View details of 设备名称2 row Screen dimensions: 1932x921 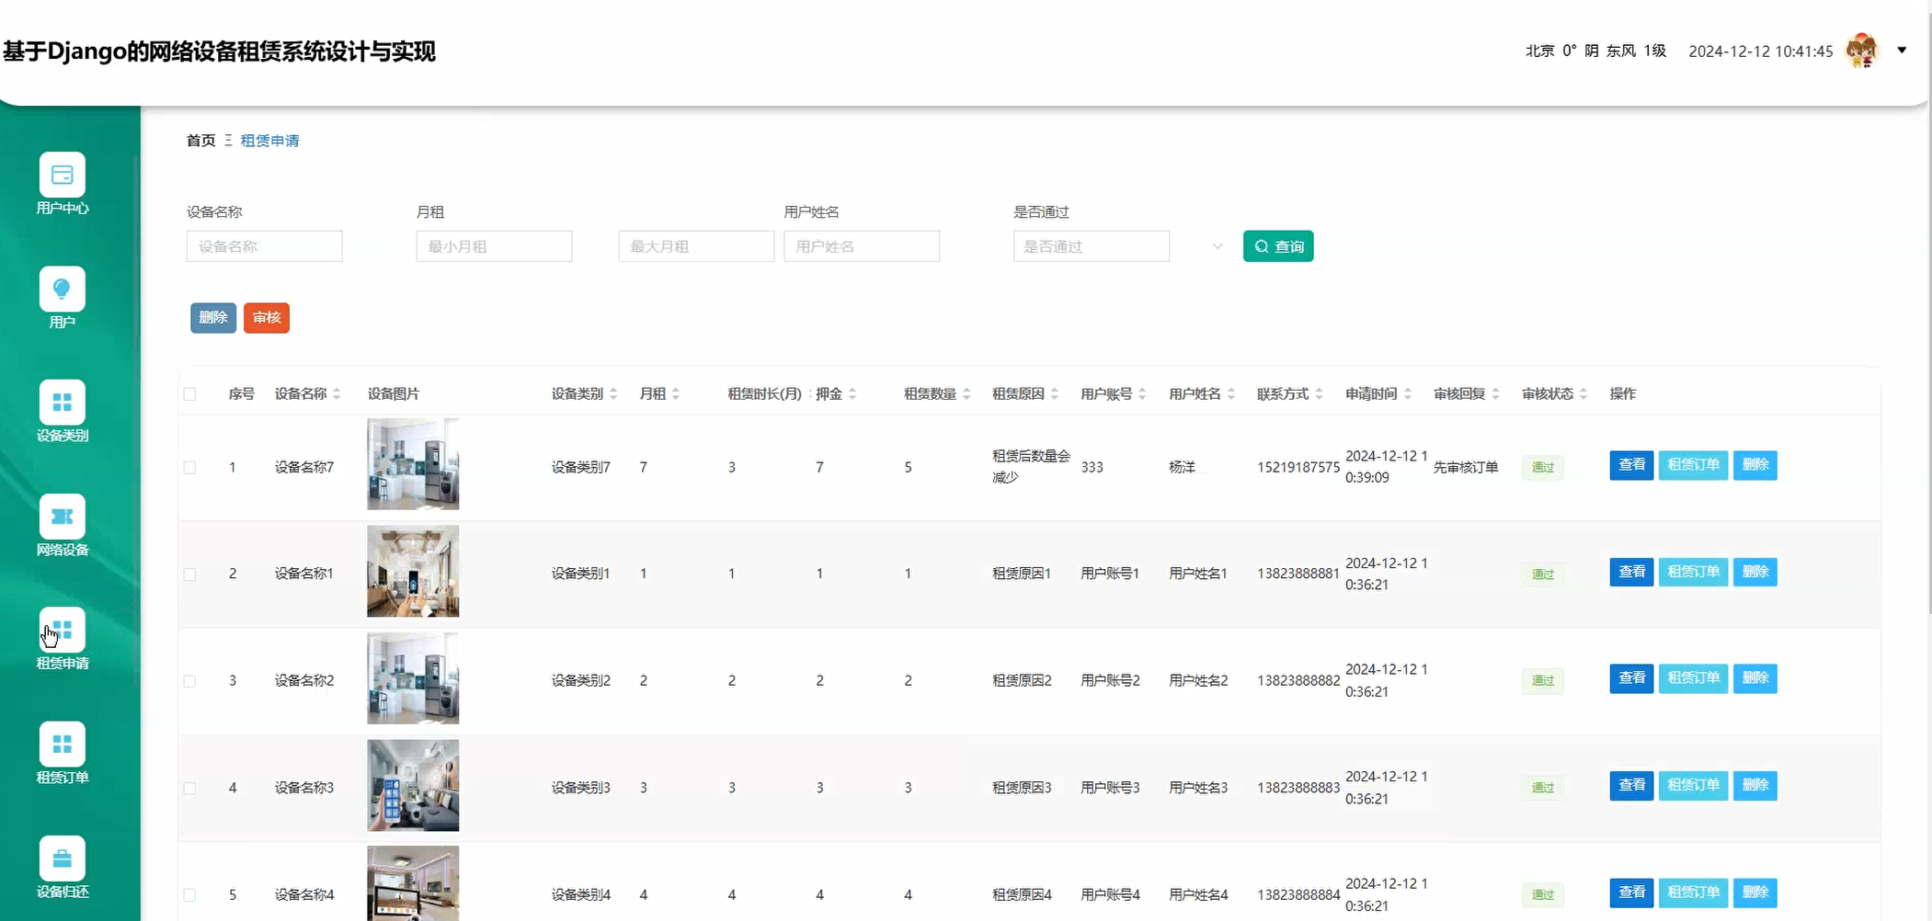1631,678
